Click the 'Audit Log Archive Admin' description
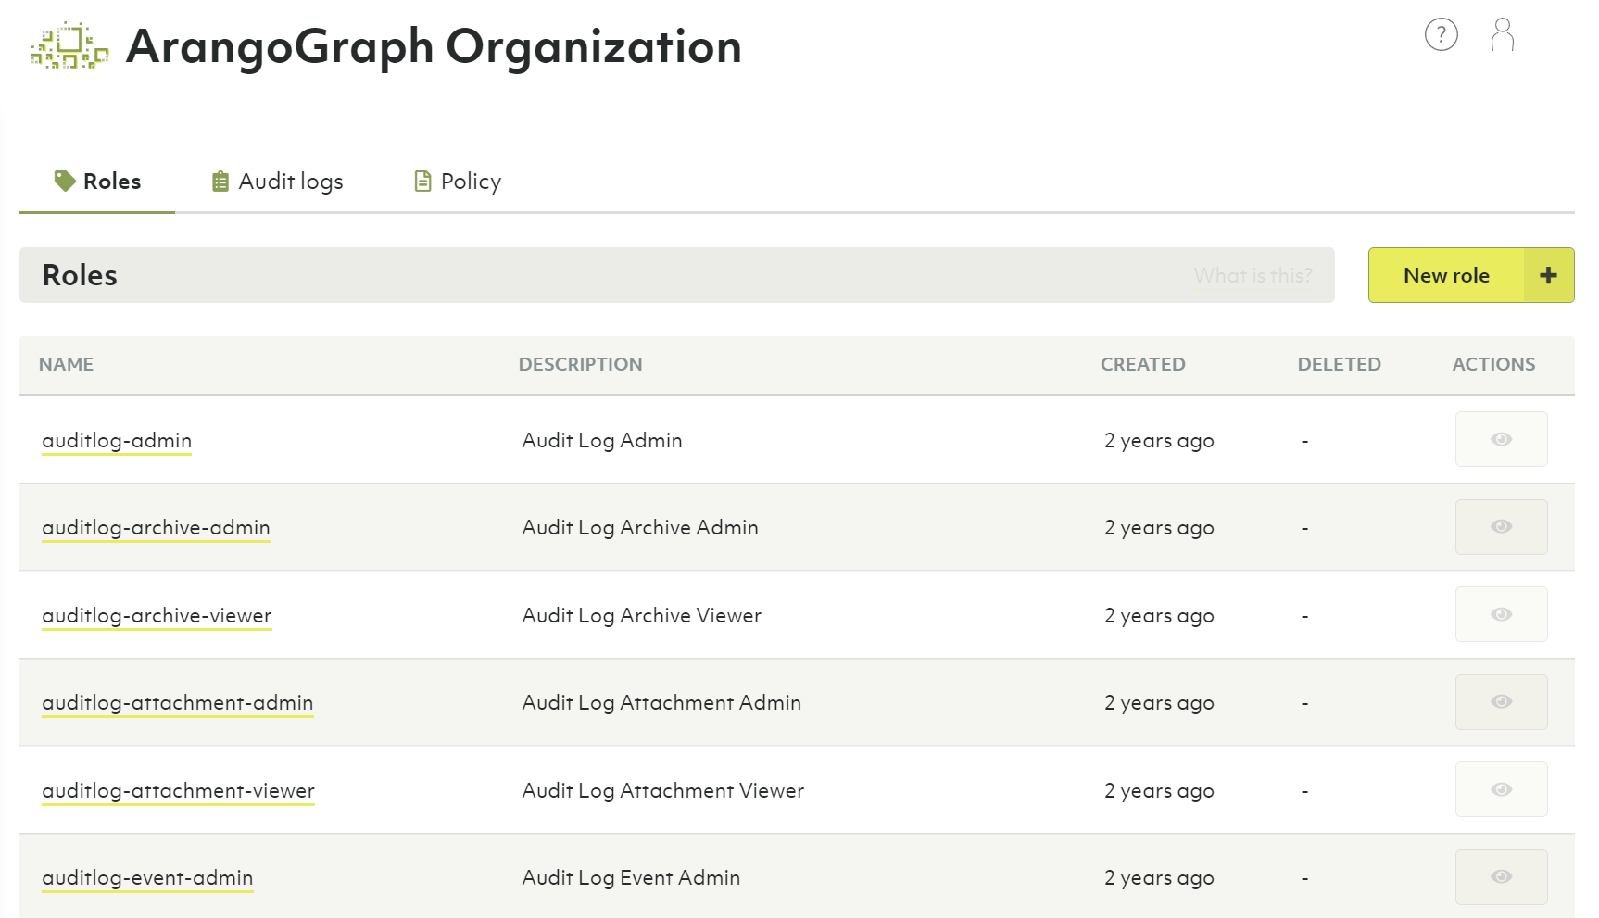This screenshot has height=918, width=1599. pyautogui.click(x=640, y=527)
